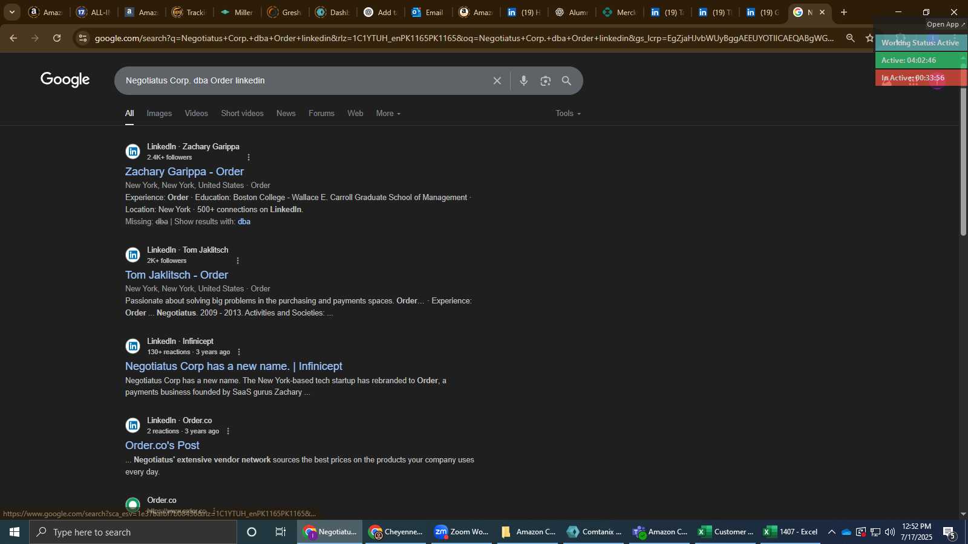Go back with the browser back arrow
Viewport: 968px width, 544px height.
[13, 38]
